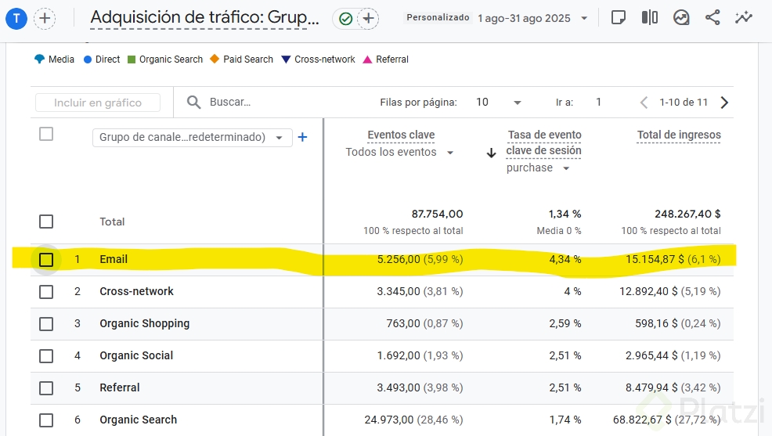This screenshot has height=436, width=772.
Task: Click the add comparison plus icon beside avatar
Action: [x=45, y=19]
